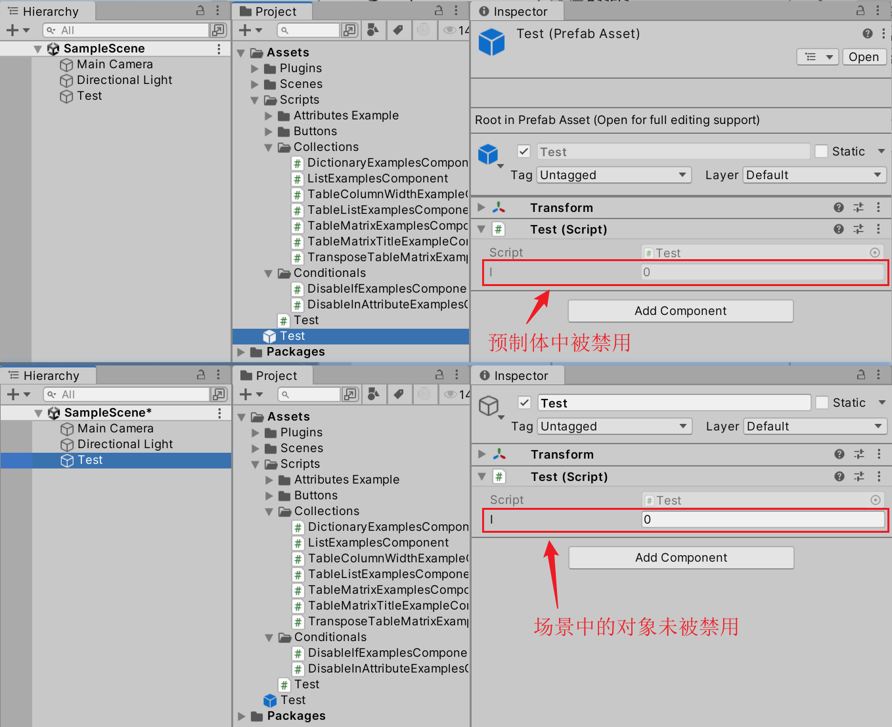The height and width of the screenshot is (727, 892).
Task: Collapse Collections folder arrow in upper Project
Action: [x=268, y=148]
